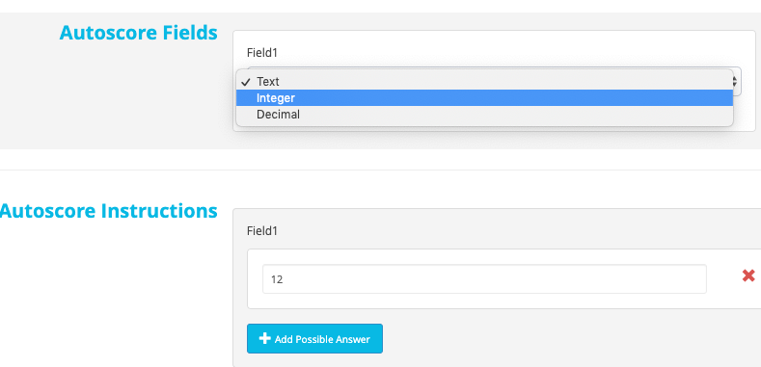Click the Add Possible Answer button
761x367 pixels.
click(314, 338)
